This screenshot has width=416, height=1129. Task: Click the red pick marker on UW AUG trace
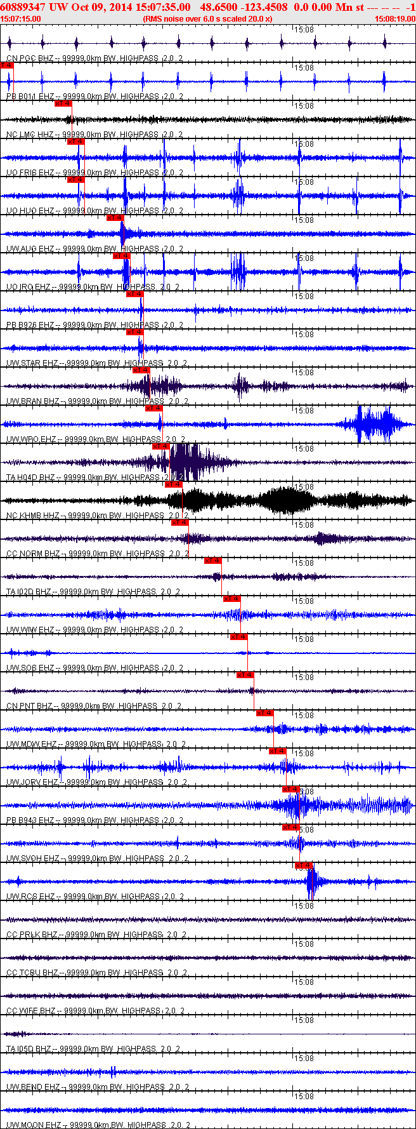click(x=115, y=218)
